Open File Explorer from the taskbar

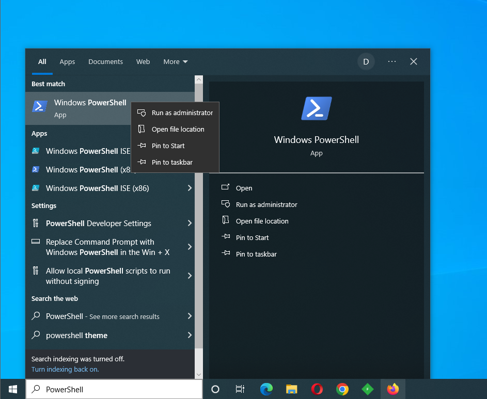point(291,389)
